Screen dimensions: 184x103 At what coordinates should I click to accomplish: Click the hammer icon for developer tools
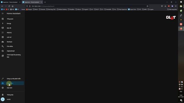[3, 79]
